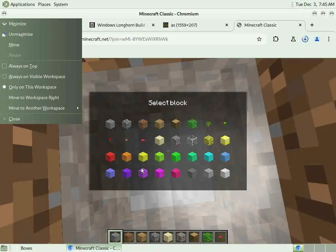The width and height of the screenshot is (336, 252).
Task: Open the Chromium extensions puzzle icon
Action: [276, 39]
